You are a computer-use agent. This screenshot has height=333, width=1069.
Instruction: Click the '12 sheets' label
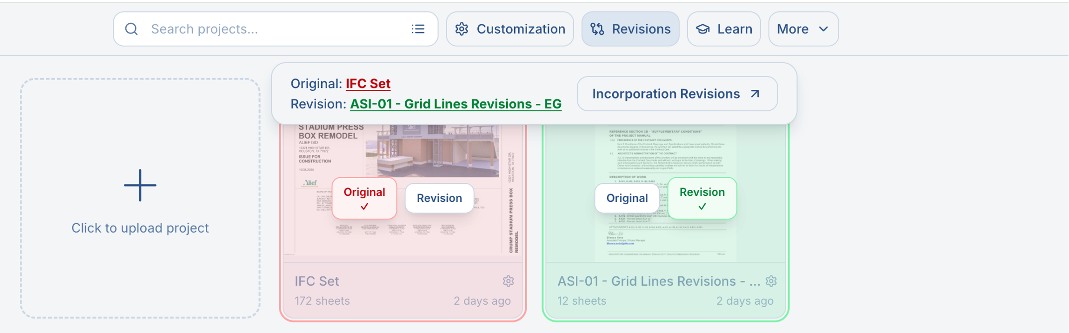[x=582, y=301]
